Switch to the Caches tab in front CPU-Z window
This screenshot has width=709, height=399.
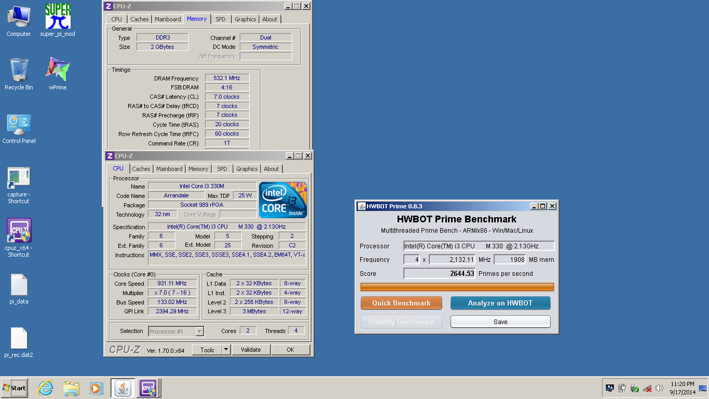pyautogui.click(x=141, y=169)
